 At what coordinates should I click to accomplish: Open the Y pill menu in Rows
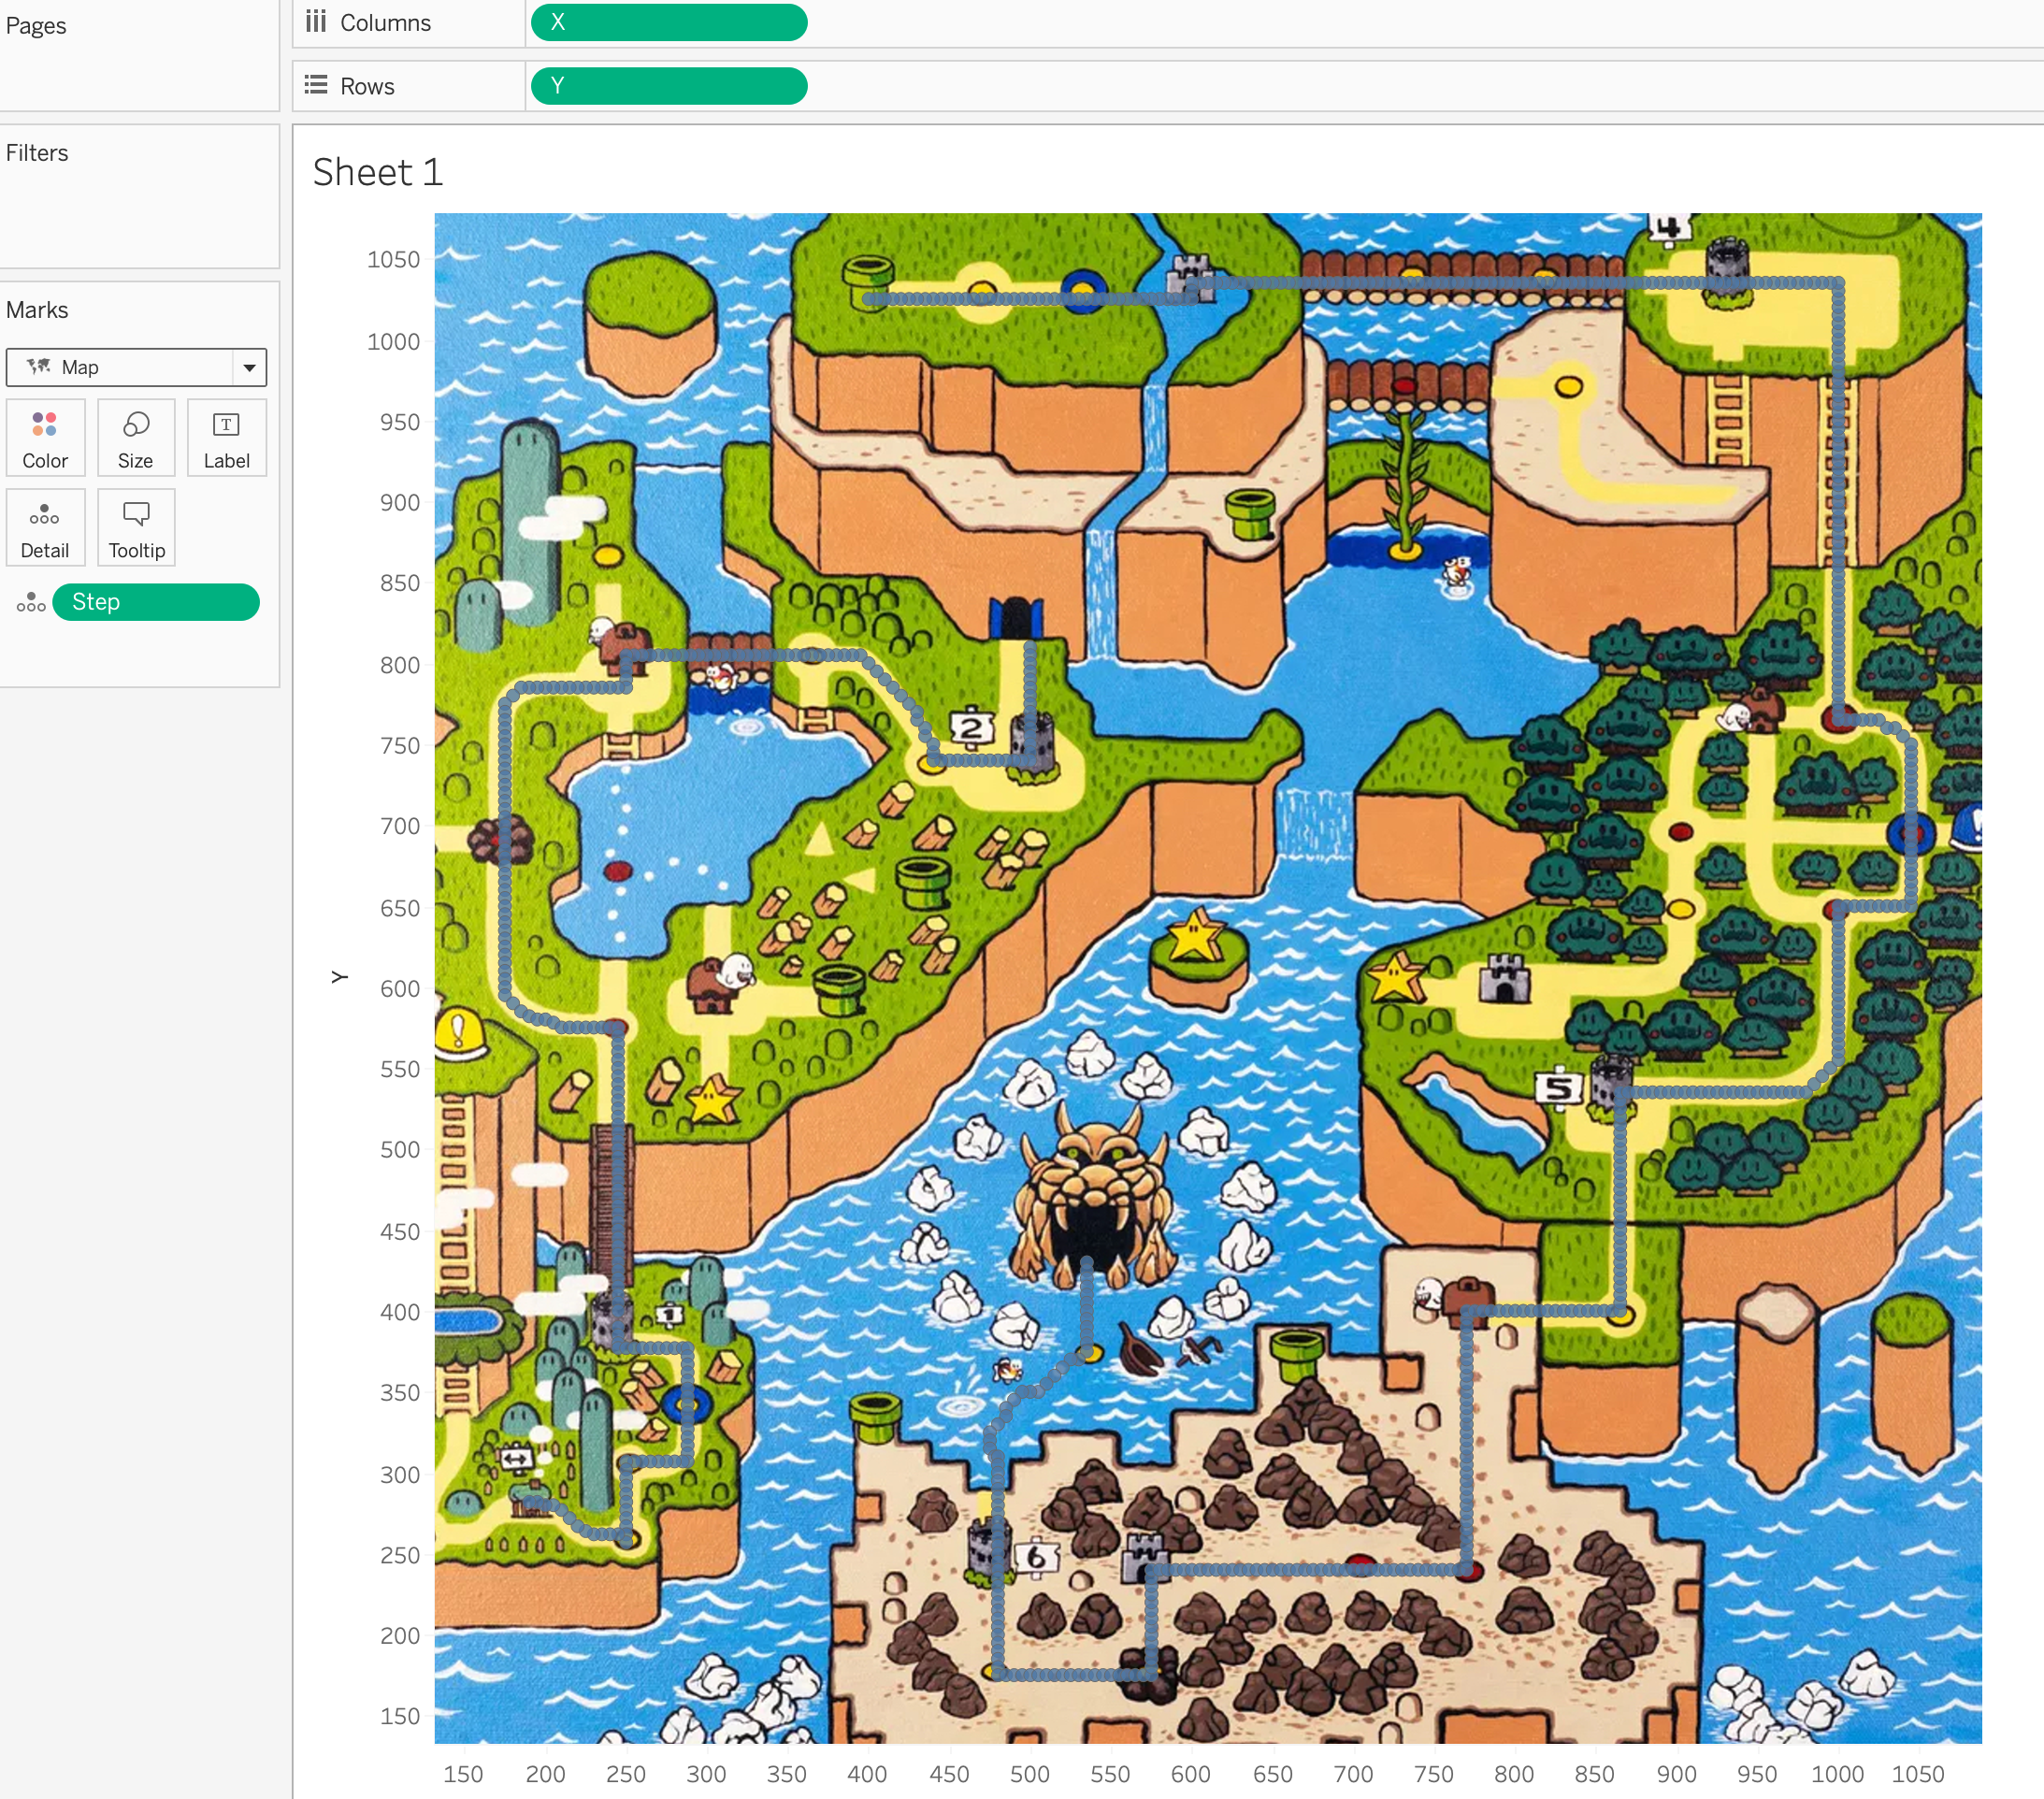pos(789,86)
